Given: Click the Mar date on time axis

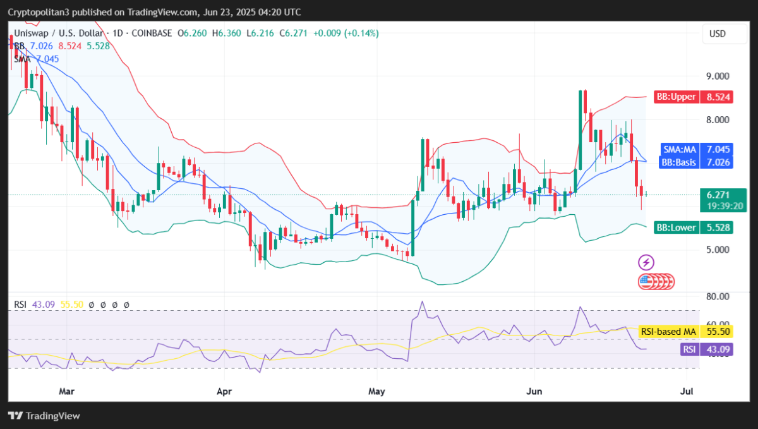Looking at the screenshot, I should 66,392.
